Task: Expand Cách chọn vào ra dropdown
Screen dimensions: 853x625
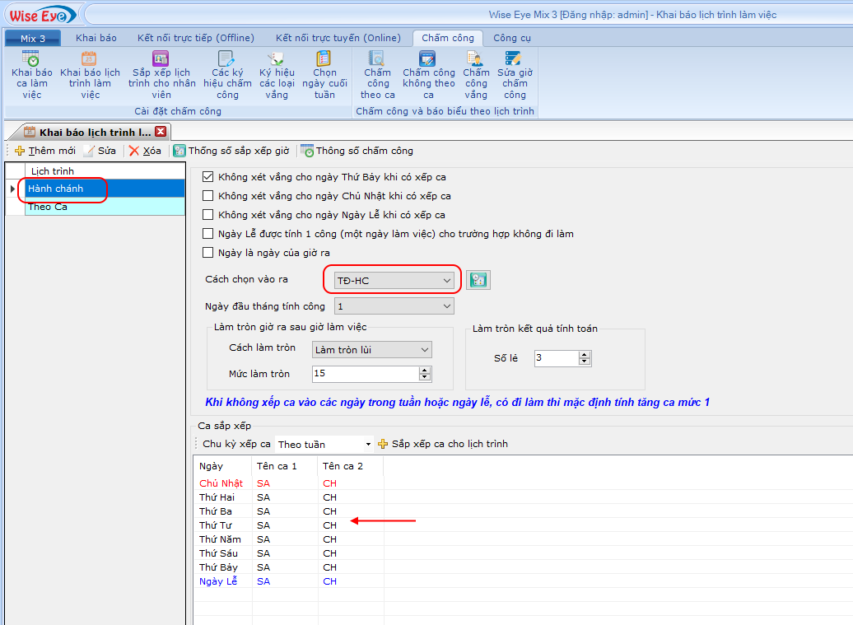Action: 447,281
